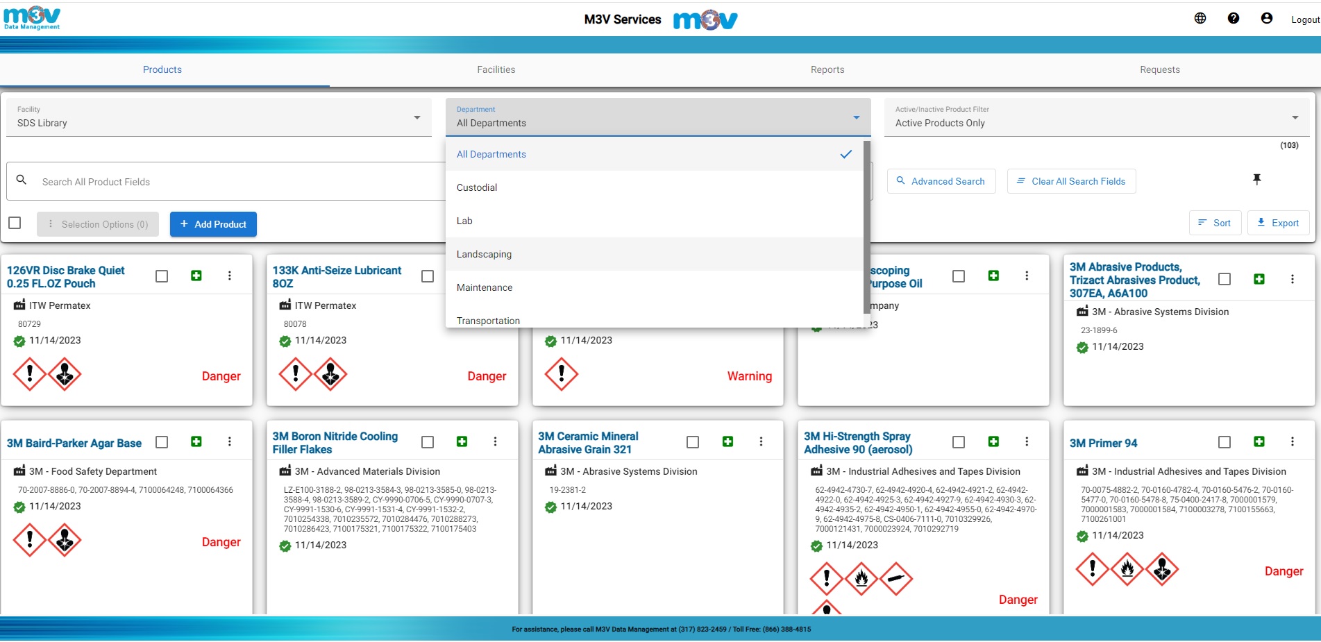Open three-dot menu on 3M Ceramic Mineral card
The height and width of the screenshot is (642, 1321).
click(x=761, y=441)
